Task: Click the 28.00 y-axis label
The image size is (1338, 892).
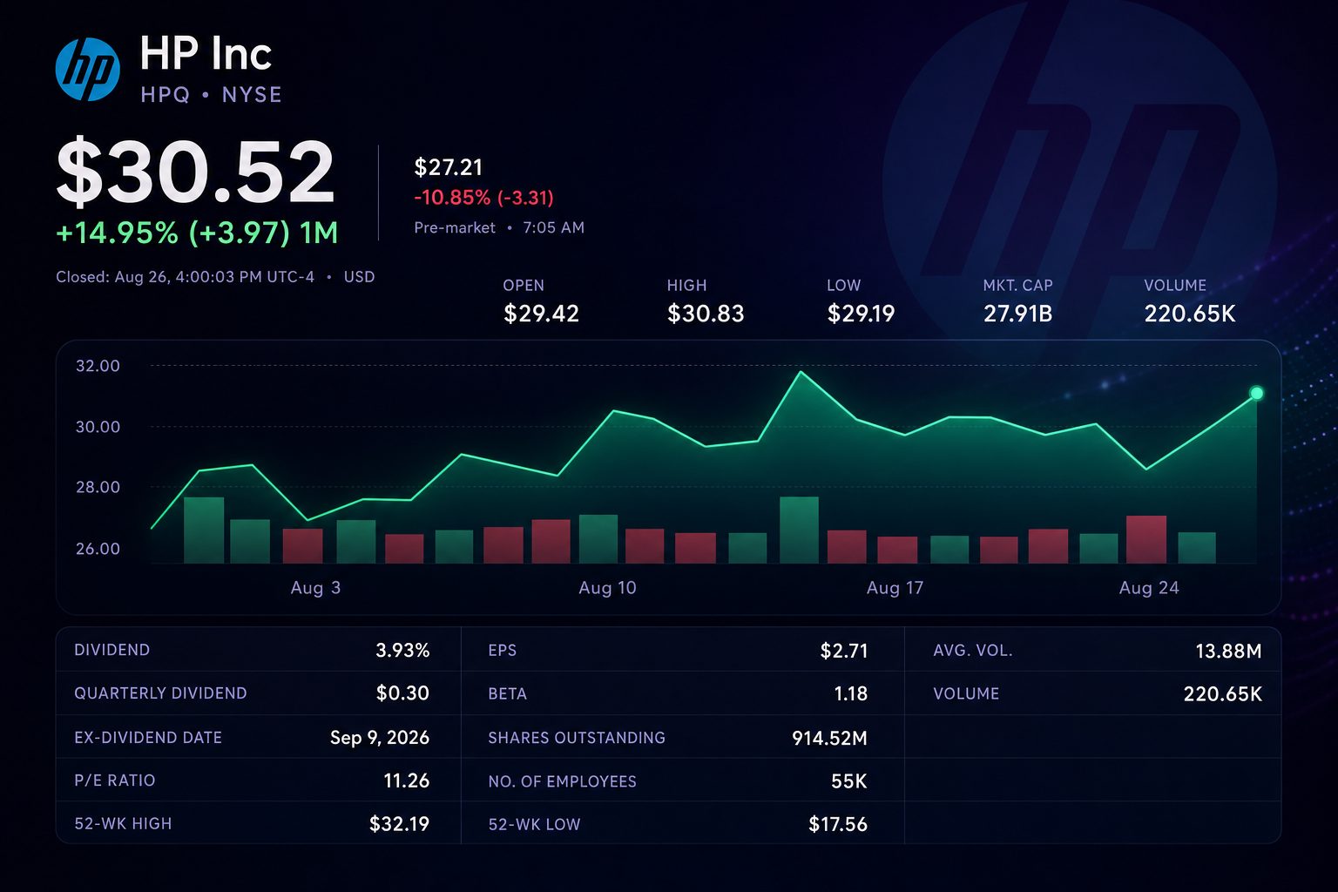Action: [98, 487]
